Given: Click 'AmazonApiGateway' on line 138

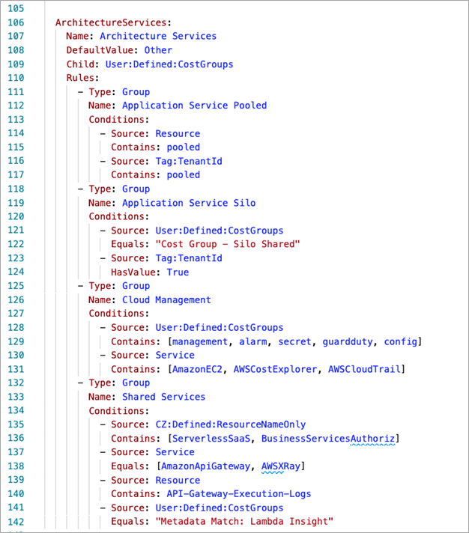Looking at the screenshot, I should pyautogui.click(x=205, y=466).
